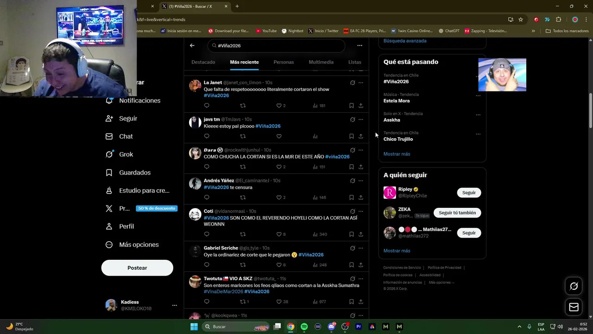Go back with the arrow beside search

192,45
